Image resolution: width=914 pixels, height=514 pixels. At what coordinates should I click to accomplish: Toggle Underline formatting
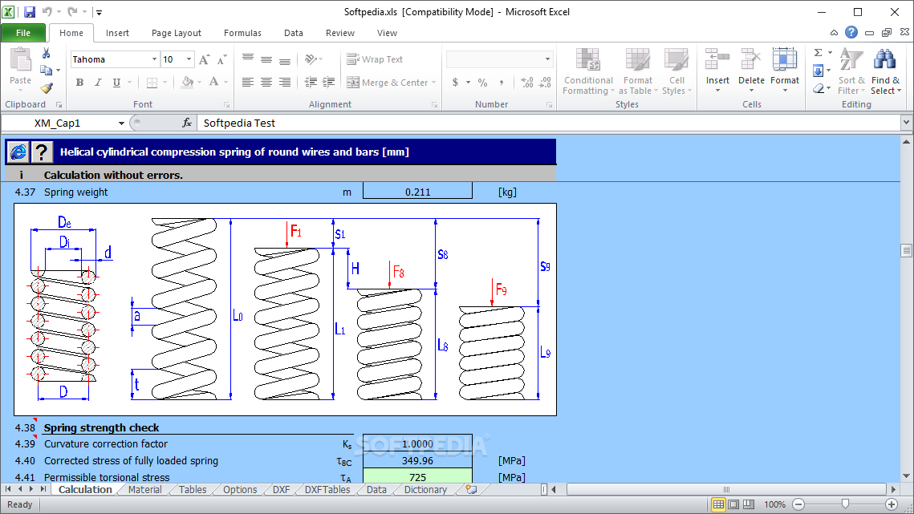point(116,82)
